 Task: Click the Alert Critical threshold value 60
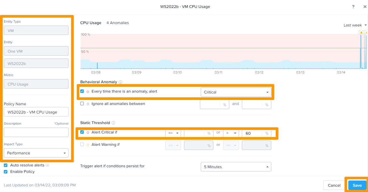[252, 133]
